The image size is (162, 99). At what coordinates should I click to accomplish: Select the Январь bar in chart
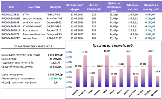pyautogui.click(x=78, y=78)
